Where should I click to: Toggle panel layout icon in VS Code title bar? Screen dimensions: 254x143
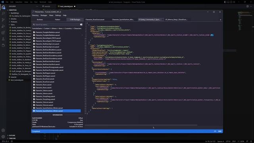click(x=228, y=2)
